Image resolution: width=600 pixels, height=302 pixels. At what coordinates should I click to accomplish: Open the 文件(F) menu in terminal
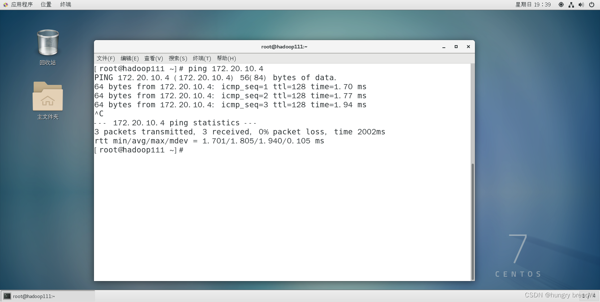(106, 59)
